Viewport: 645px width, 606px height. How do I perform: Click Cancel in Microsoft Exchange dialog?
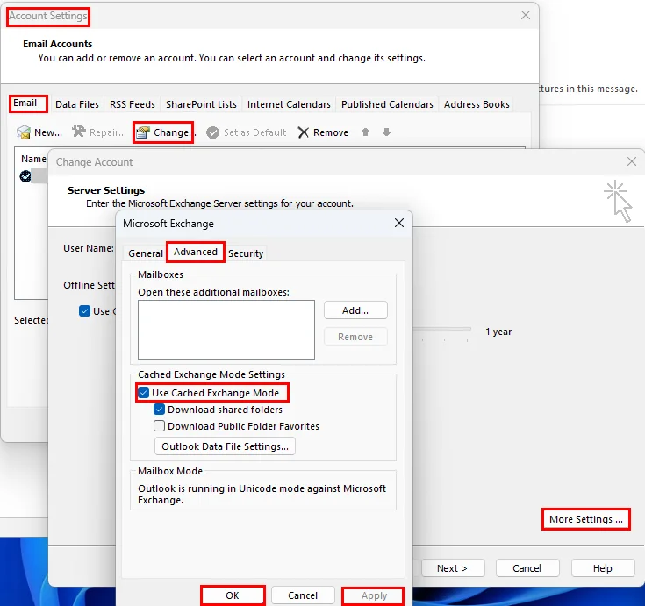coord(303,595)
